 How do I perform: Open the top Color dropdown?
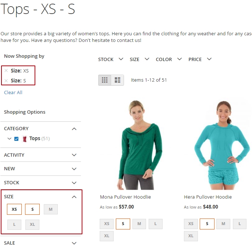pyautogui.click(x=169, y=59)
